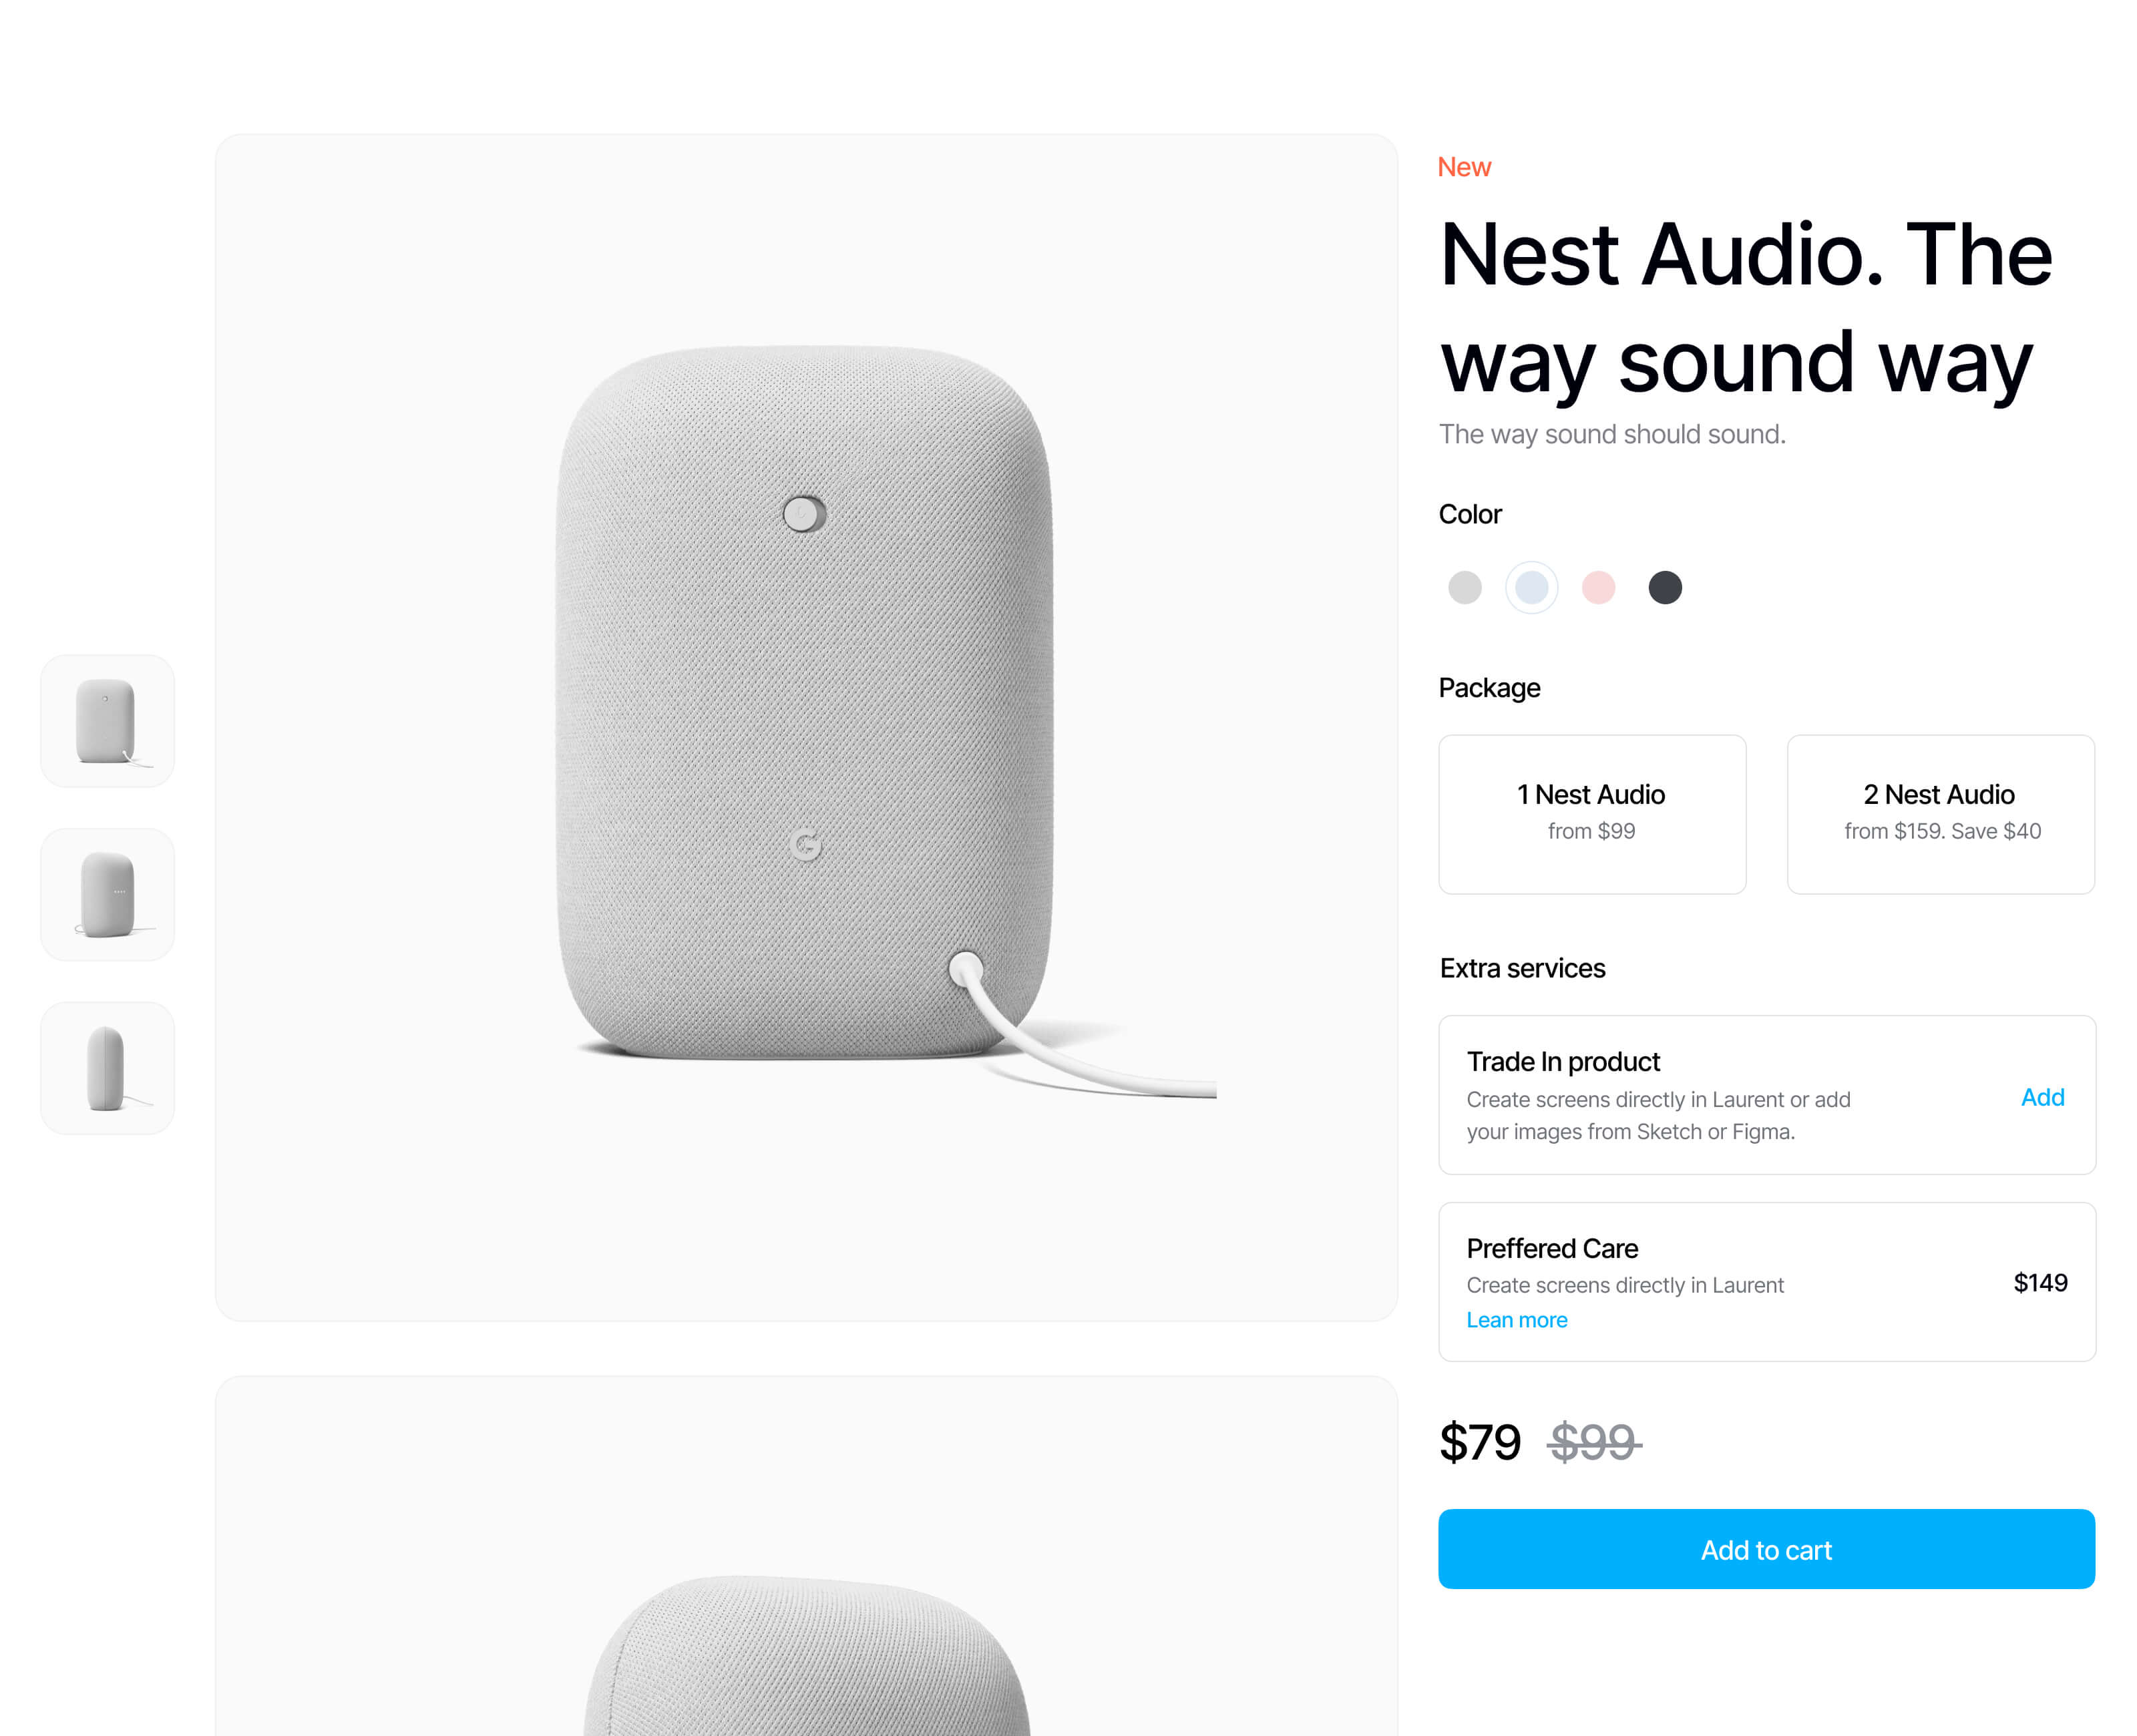This screenshot has height=1736, width=2137.
Task: Choose the light gray color swatch
Action: [x=1464, y=587]
